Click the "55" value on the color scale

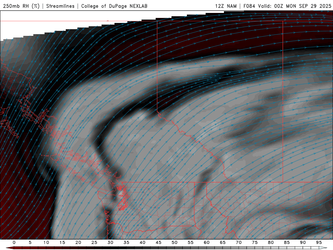[191, 242]
